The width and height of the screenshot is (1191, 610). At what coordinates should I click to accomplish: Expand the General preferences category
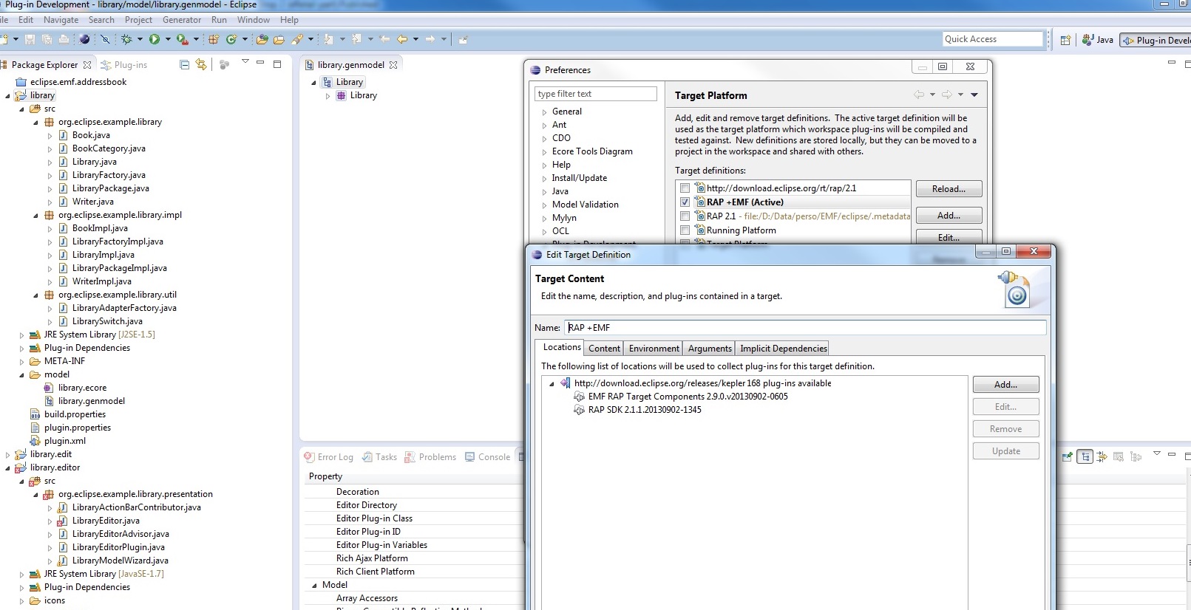click(x=545, y=112)
